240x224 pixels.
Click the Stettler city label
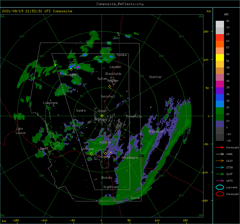[x=155, y=77]
